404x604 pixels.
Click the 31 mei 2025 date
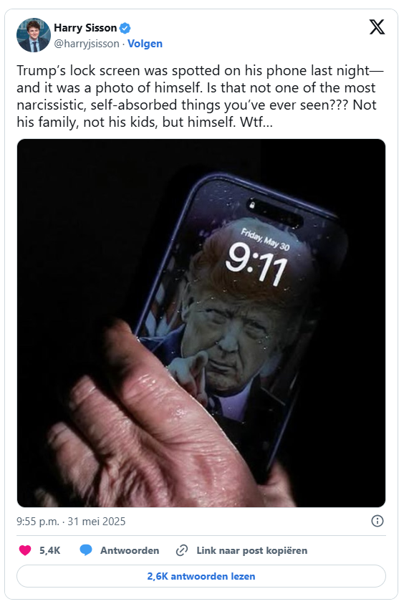(97, 521)
